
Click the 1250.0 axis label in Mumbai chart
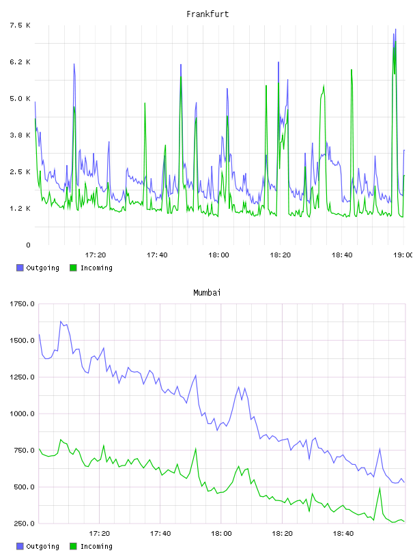click(x=22, y=377)
